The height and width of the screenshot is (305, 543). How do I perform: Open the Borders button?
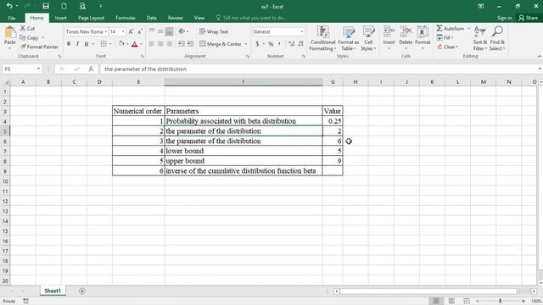coord(104,43)
